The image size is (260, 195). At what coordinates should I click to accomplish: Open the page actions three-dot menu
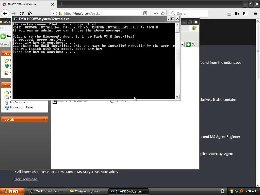pos(156,13)
